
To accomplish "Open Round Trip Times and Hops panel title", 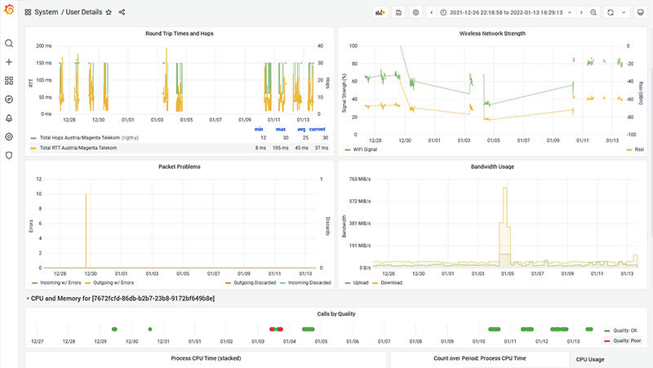I will pyautogui.click(x=180, y=33).
